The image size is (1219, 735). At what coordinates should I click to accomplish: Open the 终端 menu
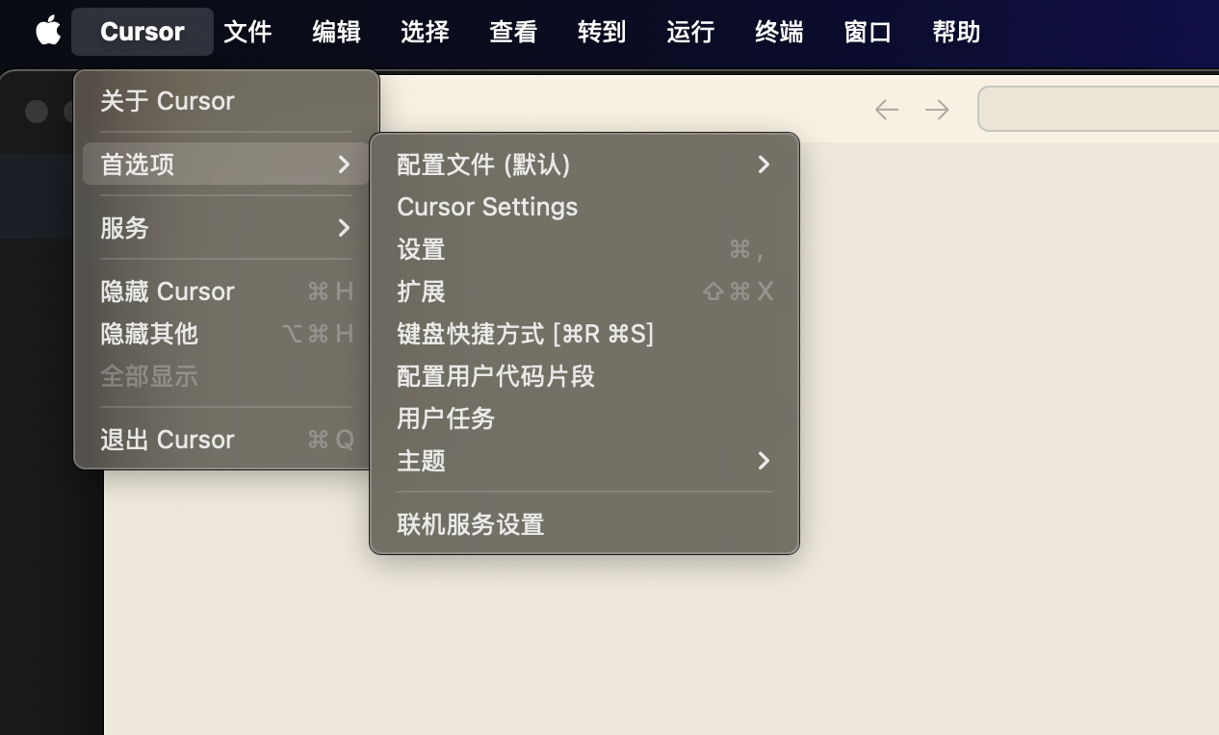tap(780, 32)
